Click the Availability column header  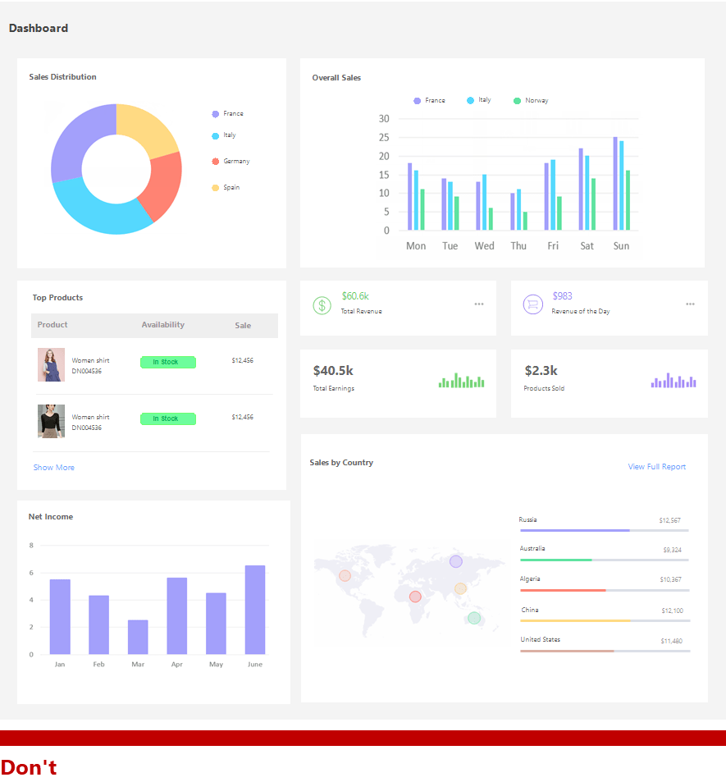163,325
